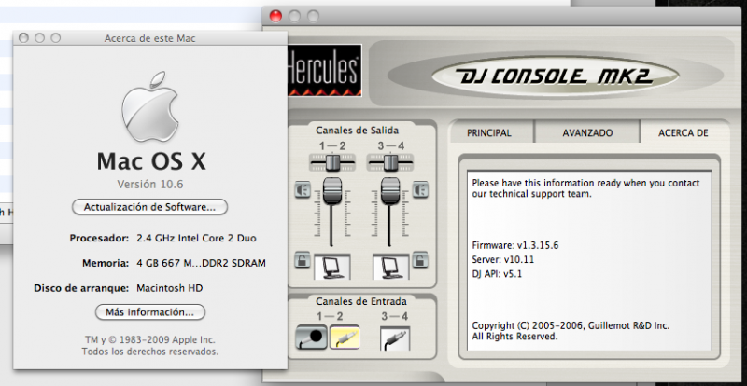
Task: Close the Acerca de este Mac window
Action: pyautogui.click(x=24, y=38)
